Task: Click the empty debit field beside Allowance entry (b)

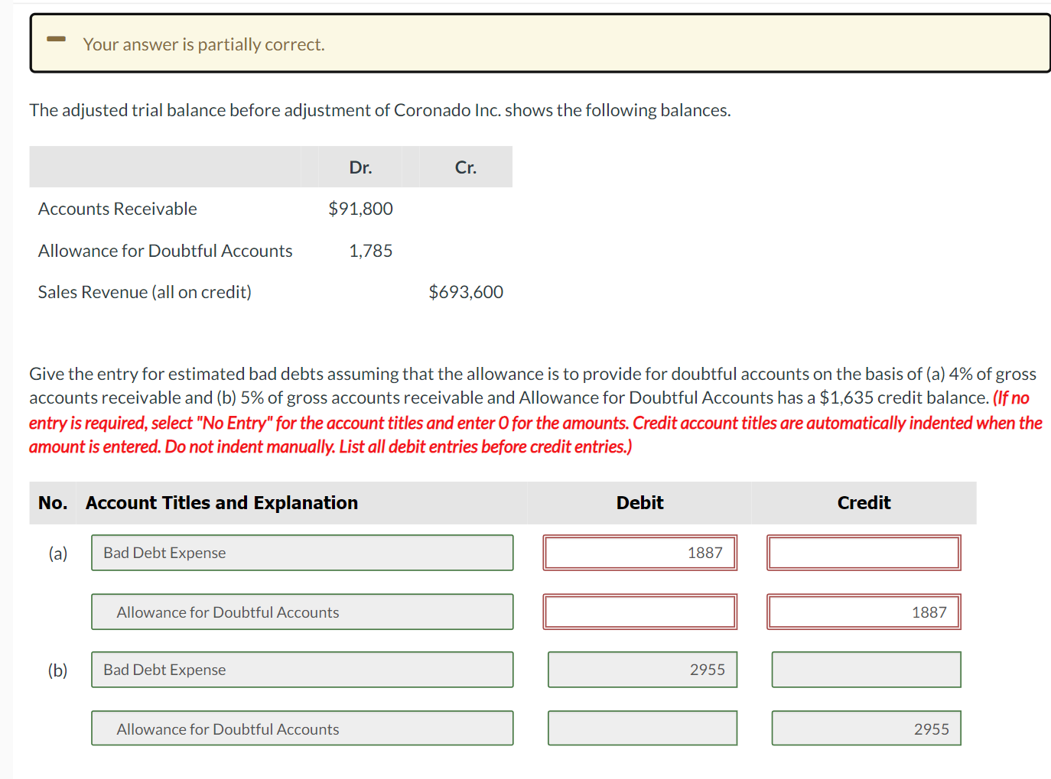Action: (642, 728)
